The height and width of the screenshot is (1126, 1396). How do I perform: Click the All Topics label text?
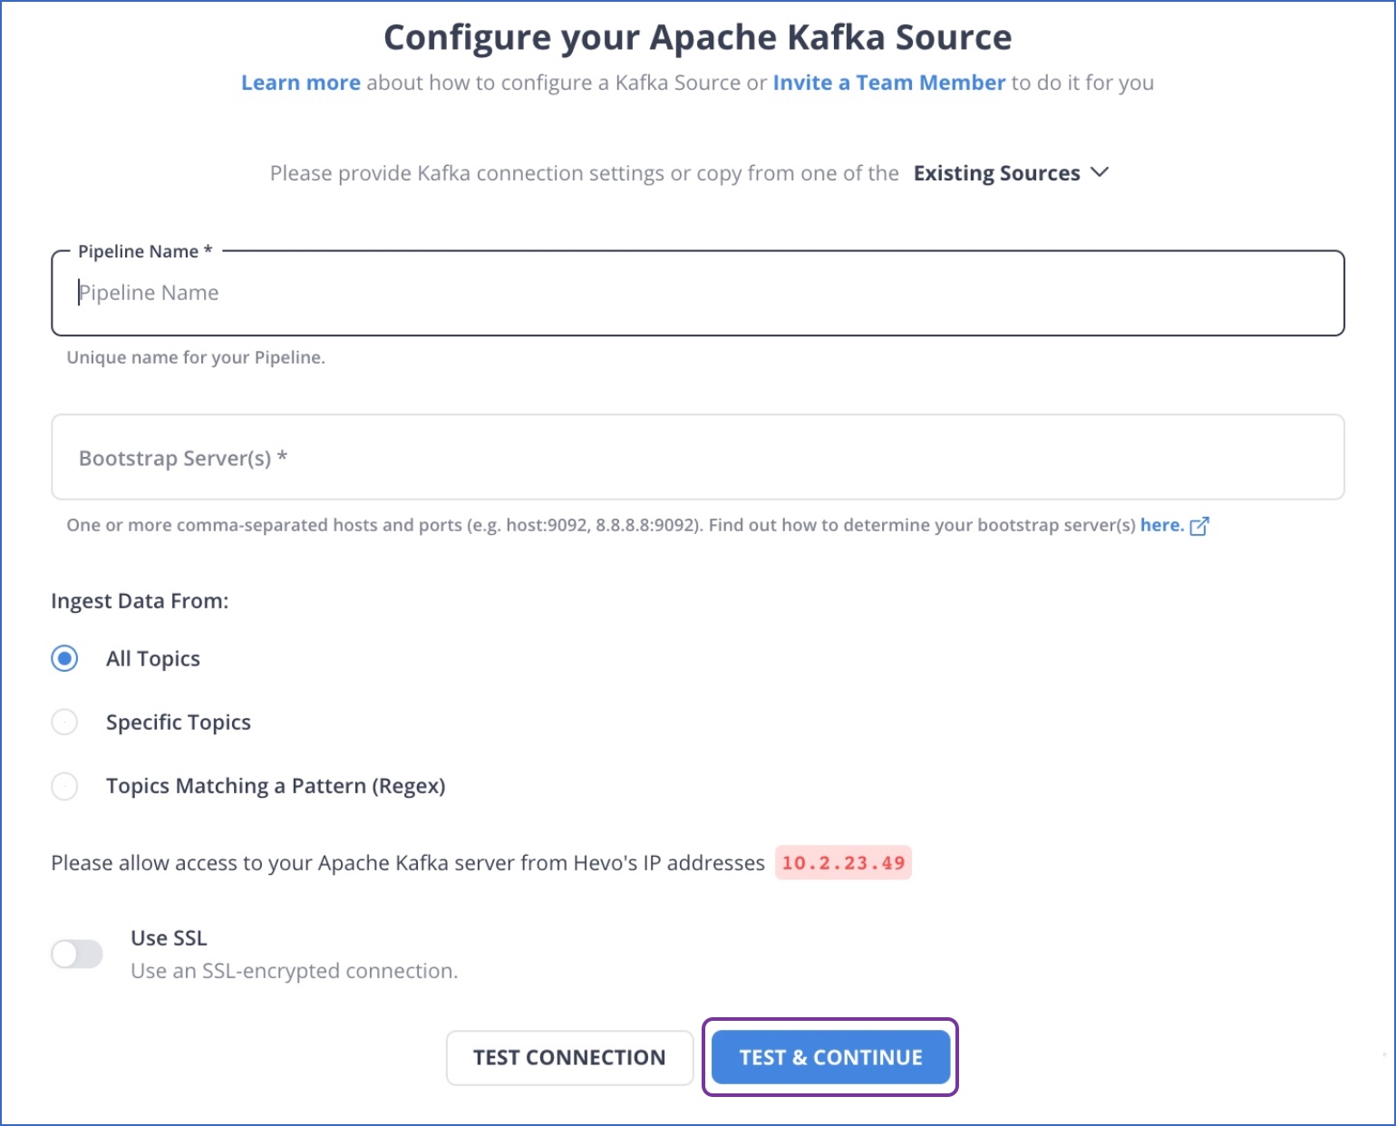[153, 659]
